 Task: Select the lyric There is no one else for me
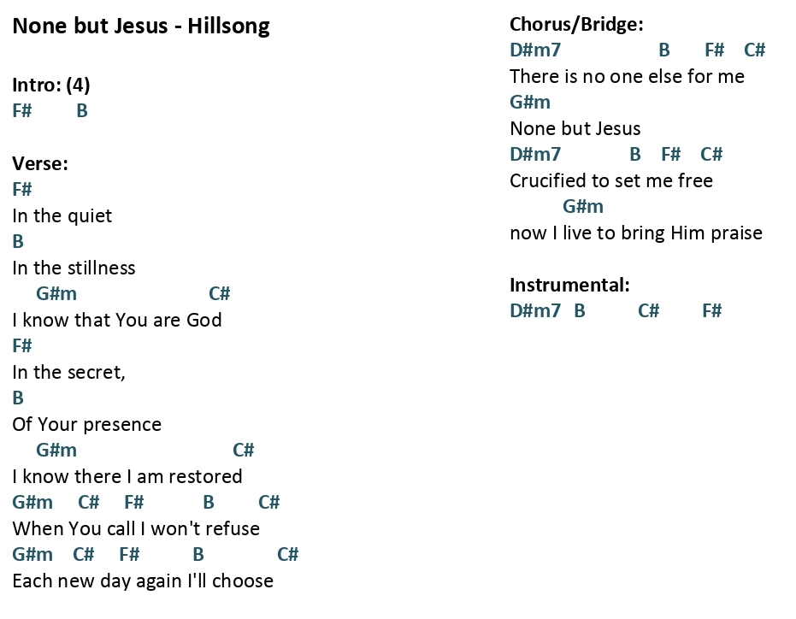[628, 76]
